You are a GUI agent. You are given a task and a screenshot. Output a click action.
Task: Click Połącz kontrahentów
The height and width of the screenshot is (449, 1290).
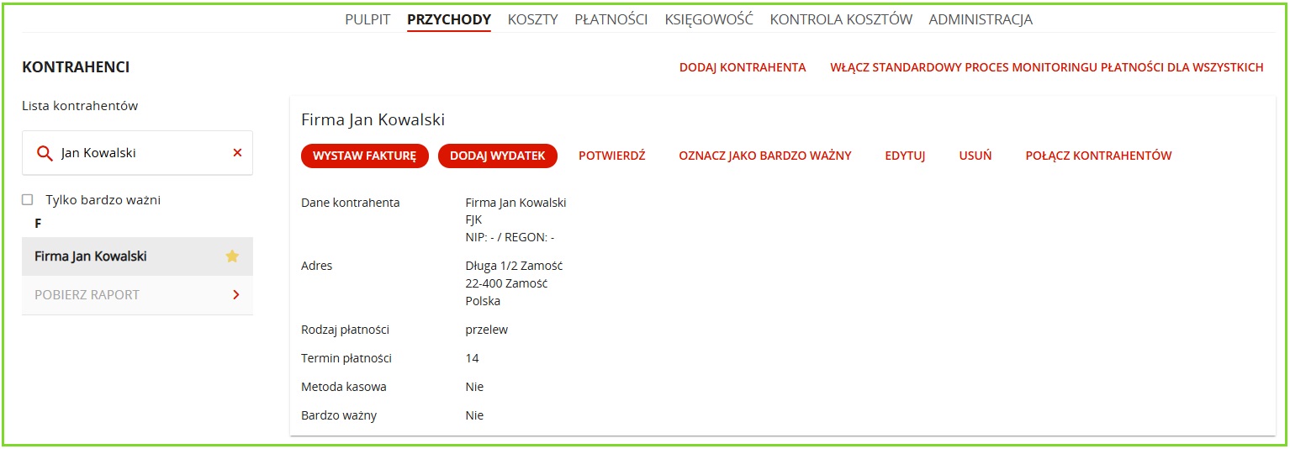point(1098,156)
